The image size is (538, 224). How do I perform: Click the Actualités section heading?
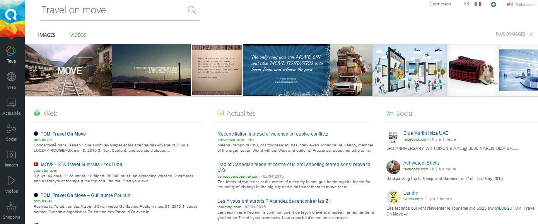241,114
